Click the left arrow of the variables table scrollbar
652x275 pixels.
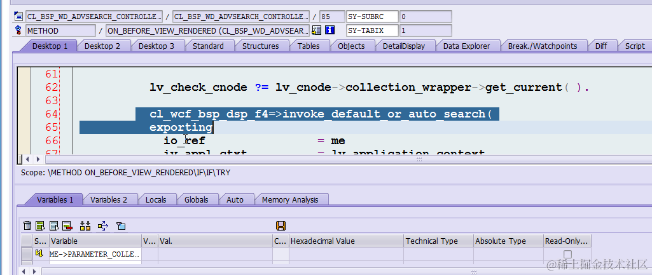[24, 272]
